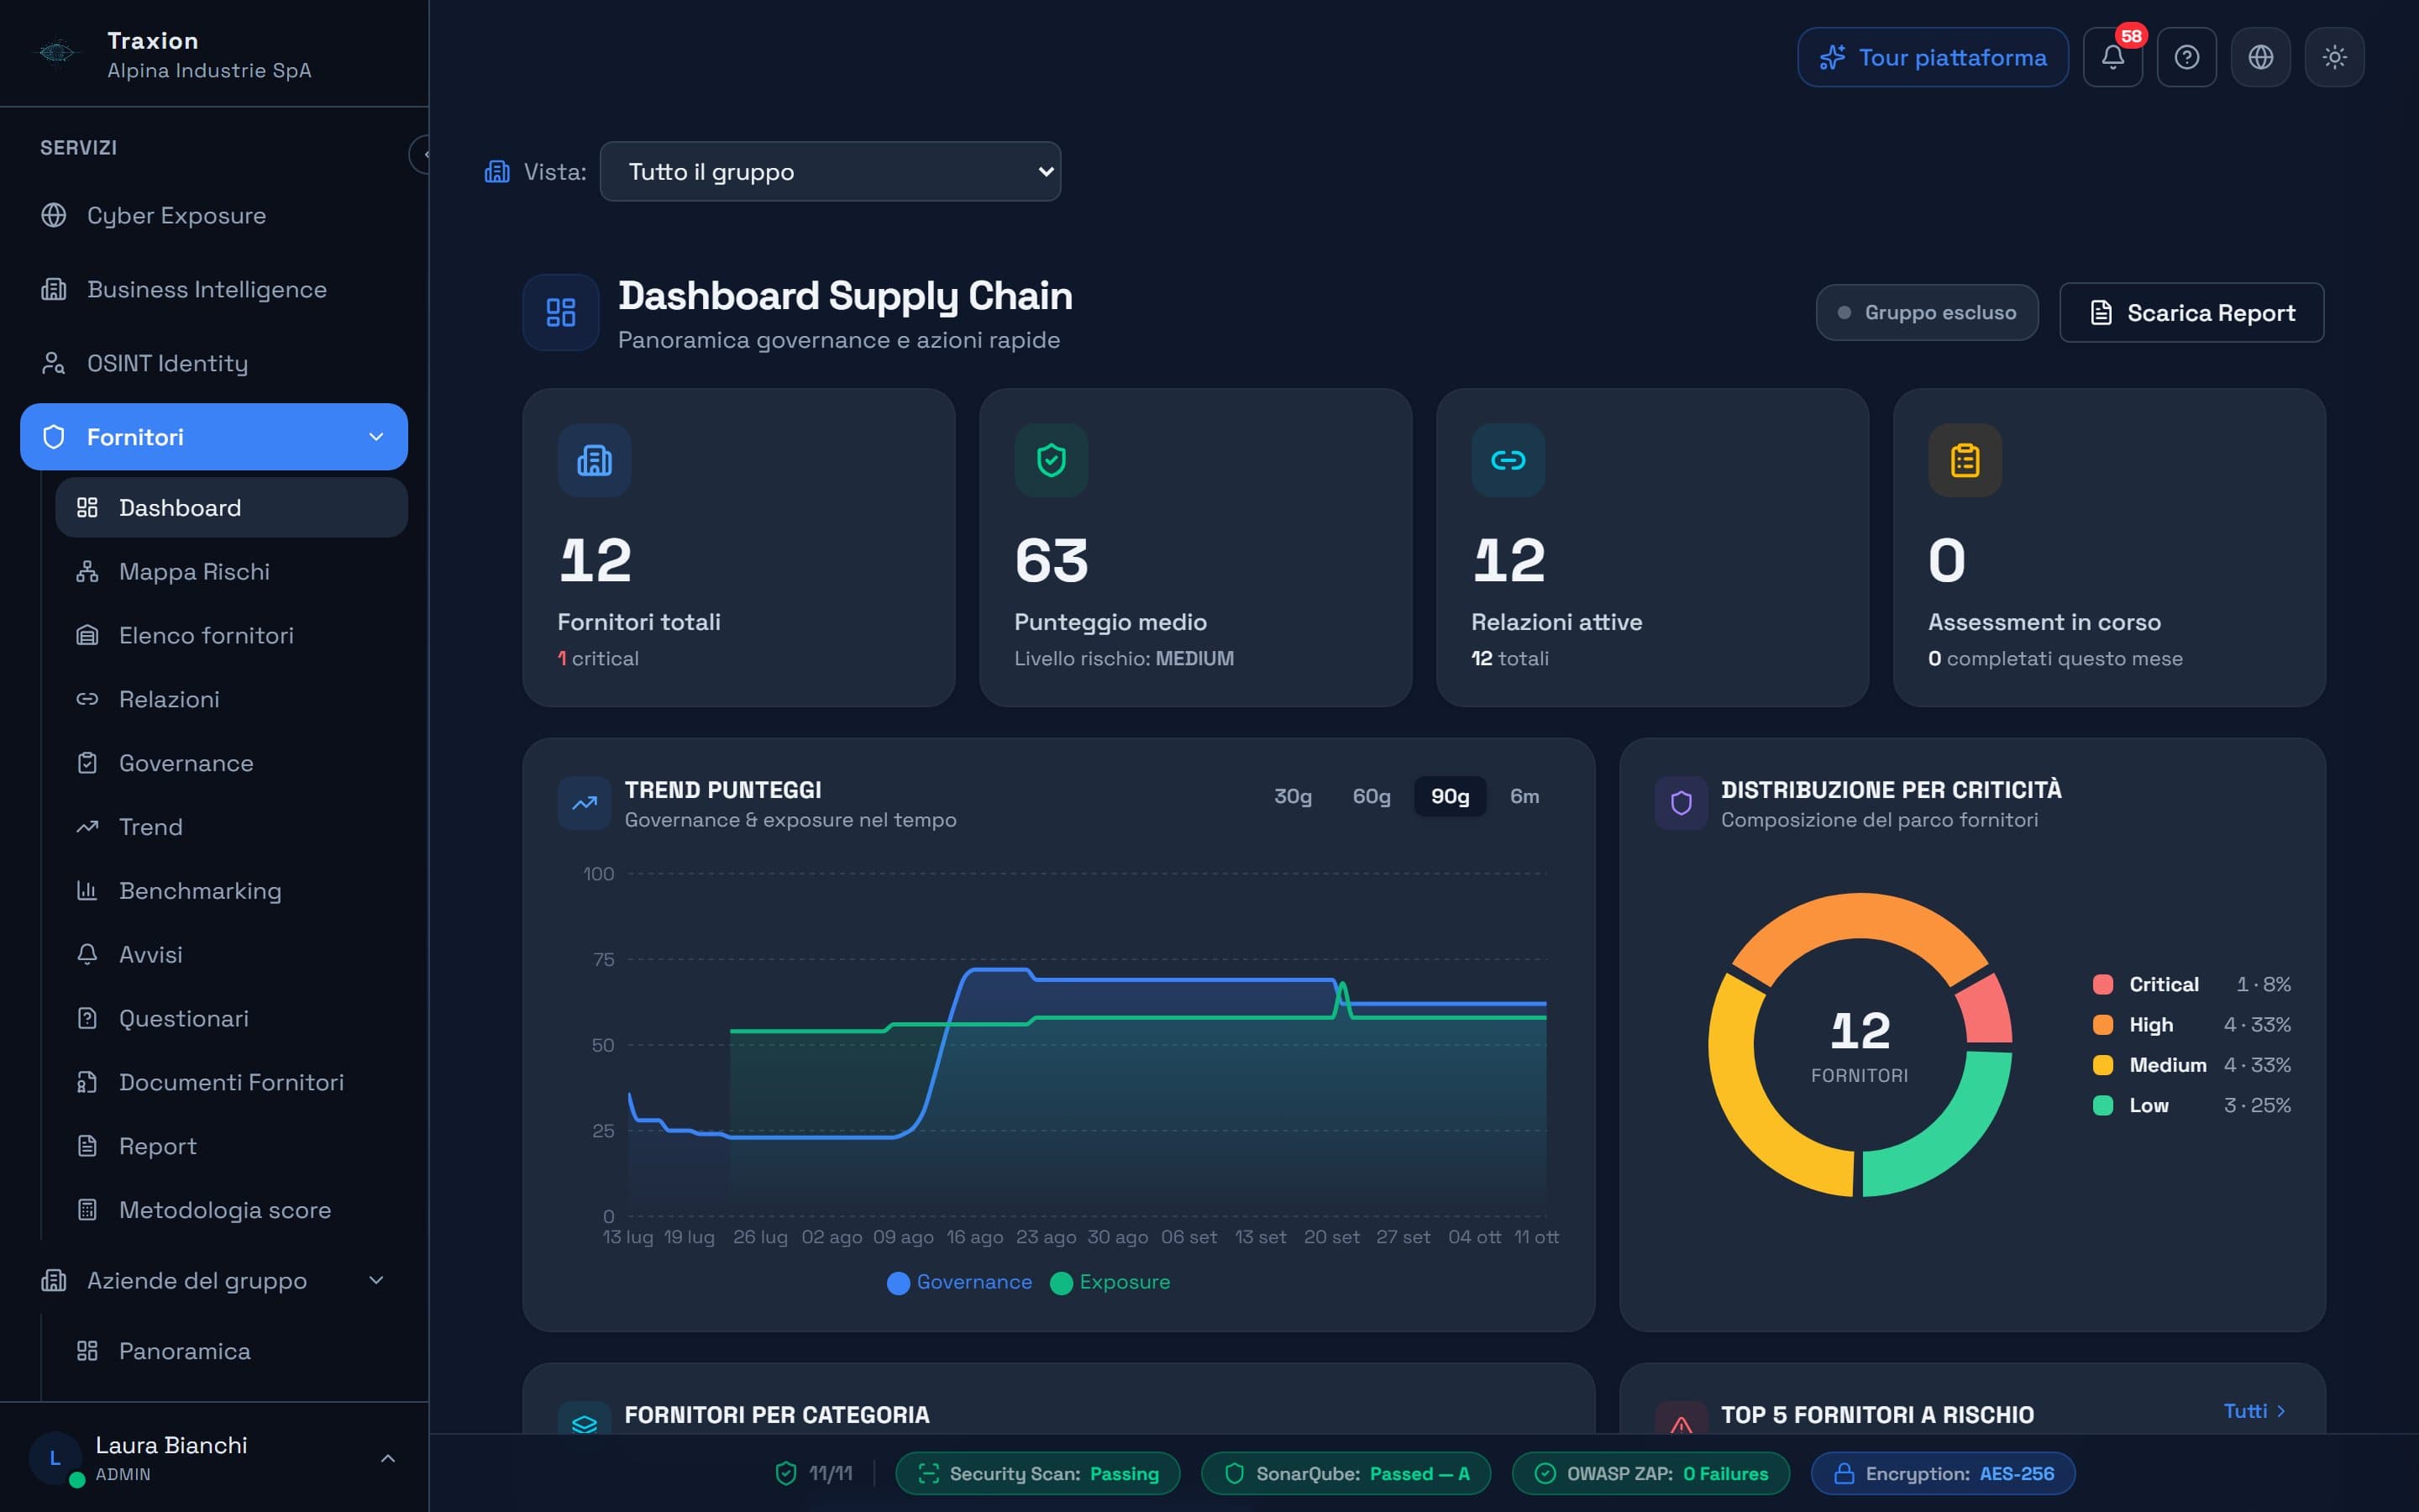The image size is (2419, 1512).
Task: Click the orange High donut segment
Action: click(1860, 916)
